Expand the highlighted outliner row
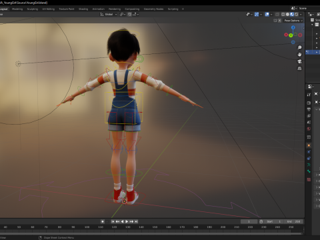 tap(317, 52)
